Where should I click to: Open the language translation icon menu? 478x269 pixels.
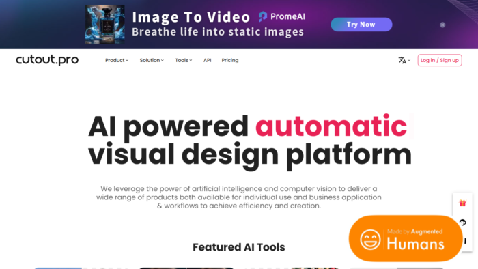pyautogui.click(x=402, y=60)
